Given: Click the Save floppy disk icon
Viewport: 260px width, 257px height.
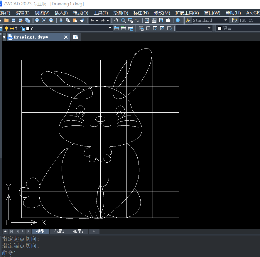Looking at the screenshot, I should (13, 20).
